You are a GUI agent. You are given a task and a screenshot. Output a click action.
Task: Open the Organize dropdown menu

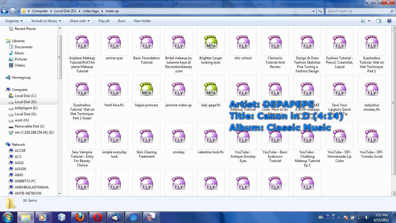click(x=14, y=21)
